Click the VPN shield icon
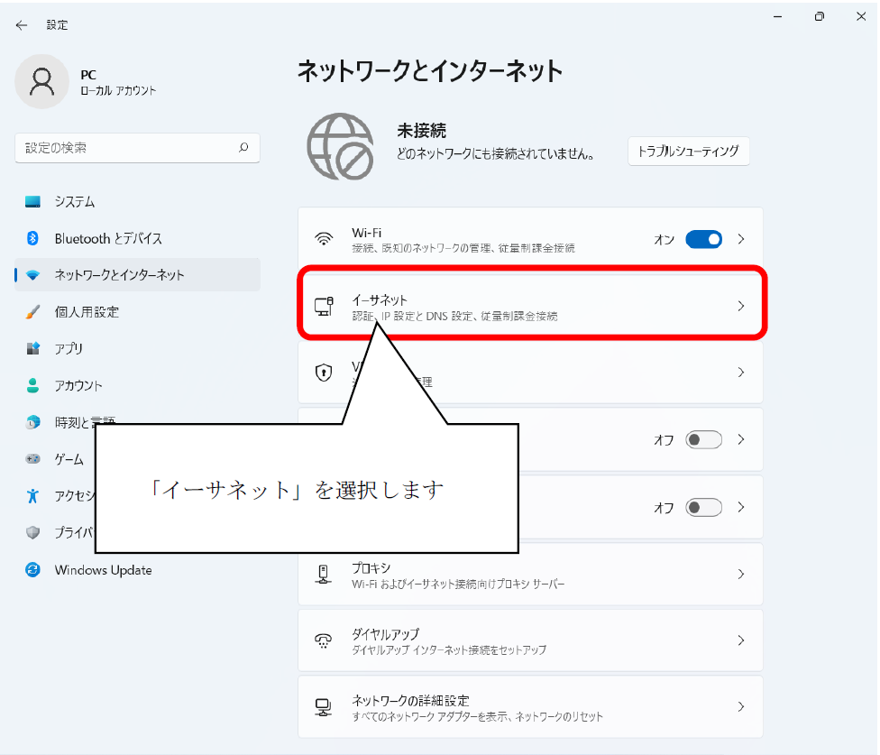The width and height of the screenshot is (880, 755). 323,372
